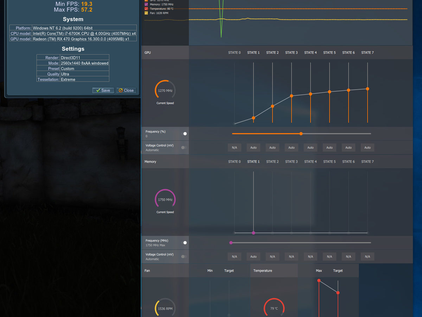This screenshot has height=317, width=422.
Task: Click the Close button in benchmark results
Action: click(126, 91)
